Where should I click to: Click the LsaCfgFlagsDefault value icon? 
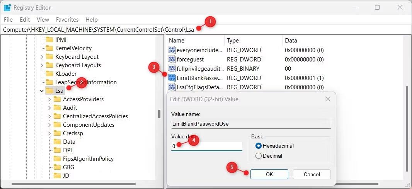click(172, 87)
